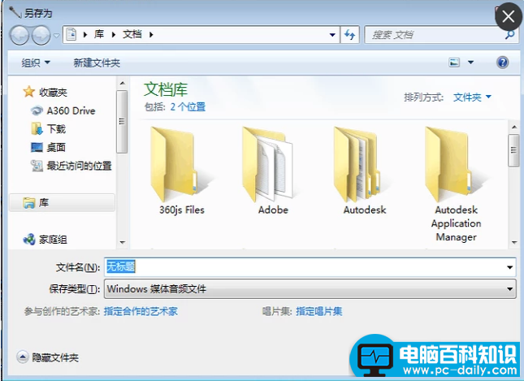This screenshot has height=381, width=524.
Task: Open the address bar history dropdown
Action: 332,35
